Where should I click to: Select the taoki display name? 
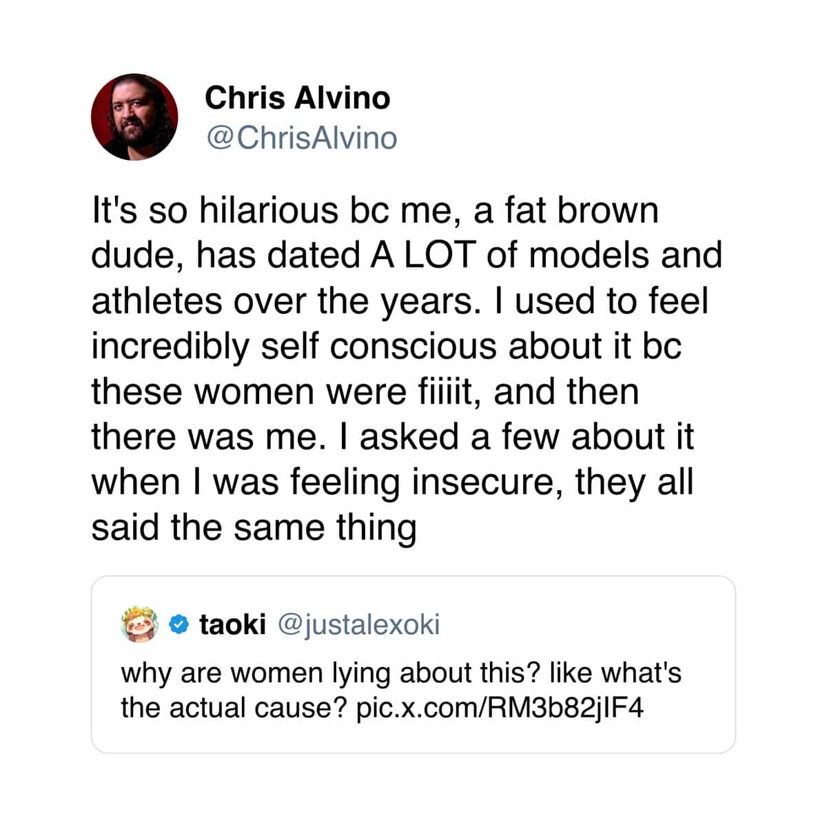tap(232, 624)
